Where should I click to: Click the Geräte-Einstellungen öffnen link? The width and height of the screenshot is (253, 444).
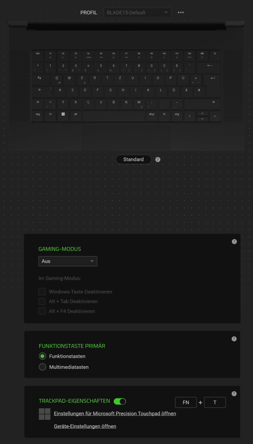tap(85, 426)
